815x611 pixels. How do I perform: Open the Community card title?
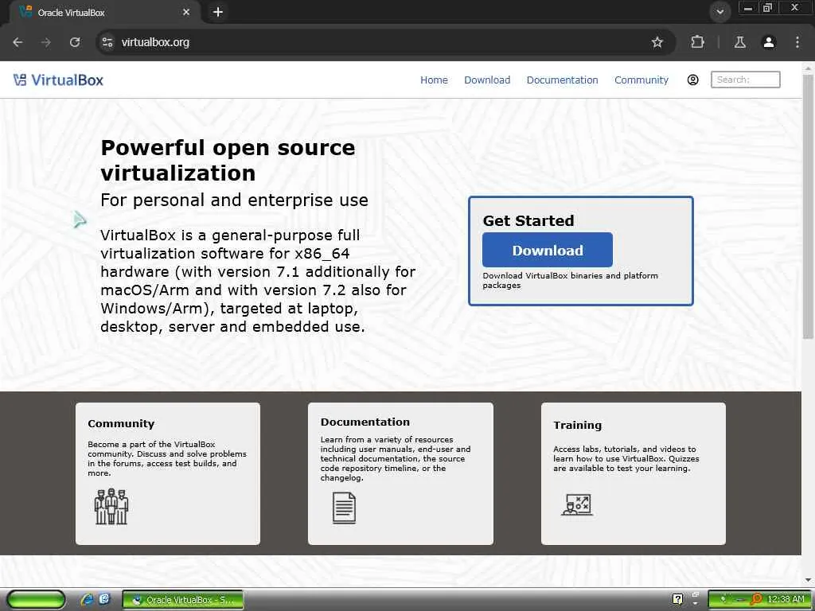coord(121,423)
